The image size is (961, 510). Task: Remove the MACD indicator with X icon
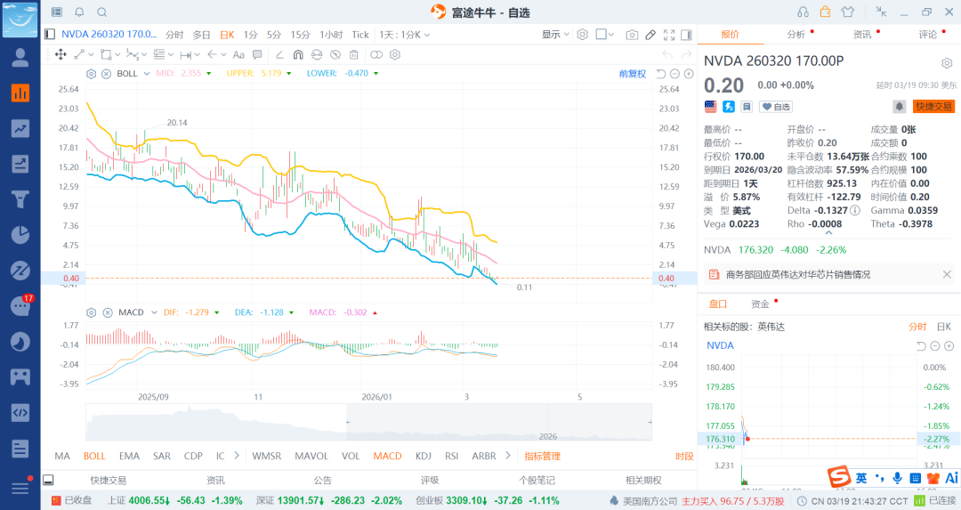[108, 312]
